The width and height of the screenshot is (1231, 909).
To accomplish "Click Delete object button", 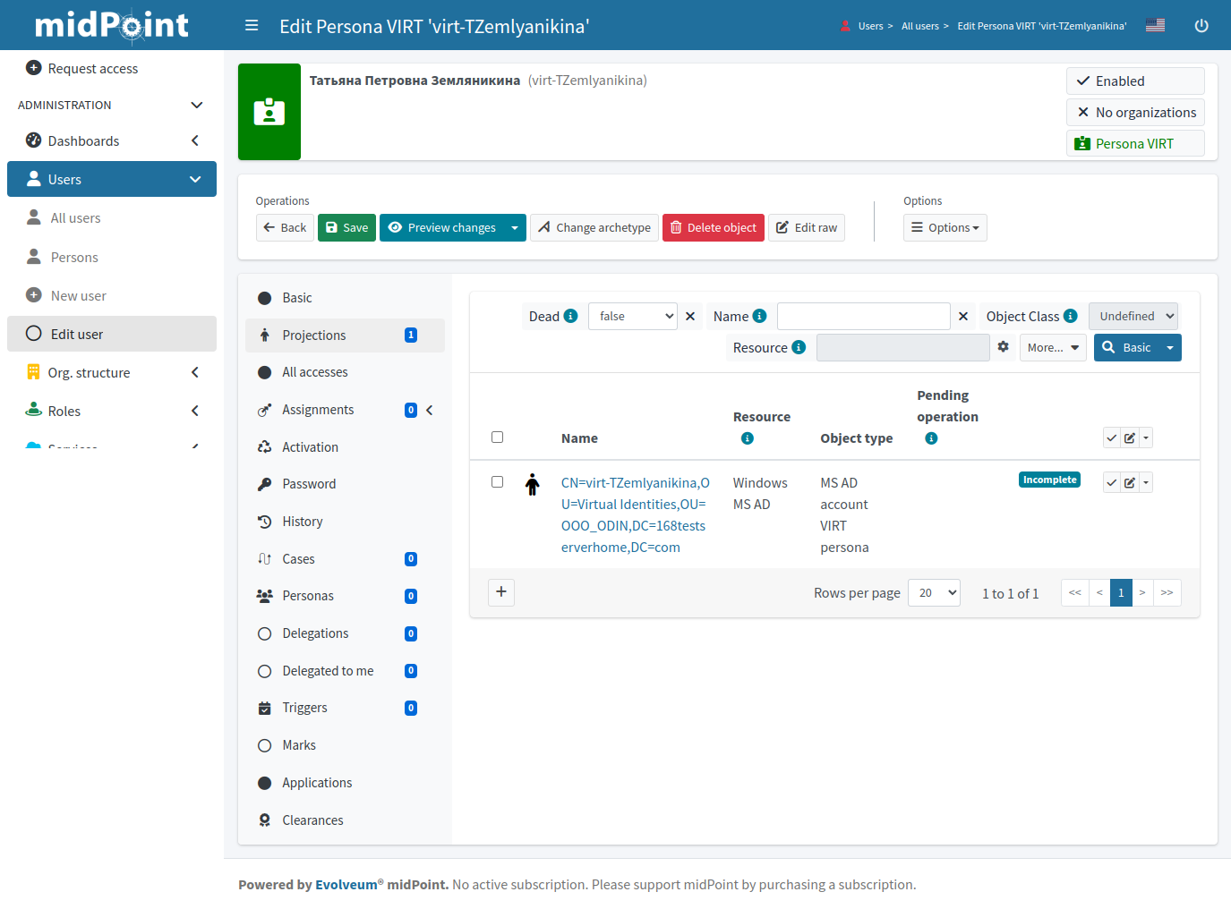I will pyautogui.click(x=714, y=227).
